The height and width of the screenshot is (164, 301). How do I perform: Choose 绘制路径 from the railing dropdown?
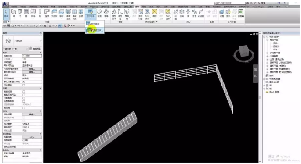pos(94,24)
